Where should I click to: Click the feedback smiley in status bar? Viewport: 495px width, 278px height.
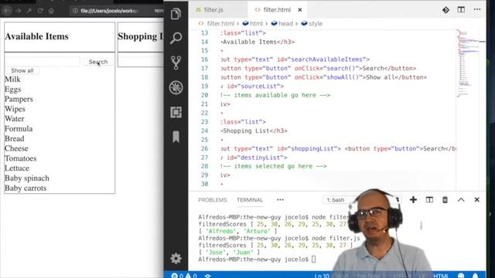click(x=461, y=276)
